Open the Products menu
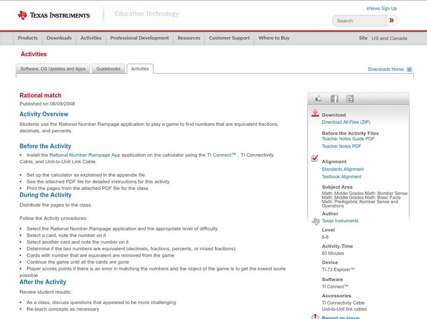 [28, 38]
